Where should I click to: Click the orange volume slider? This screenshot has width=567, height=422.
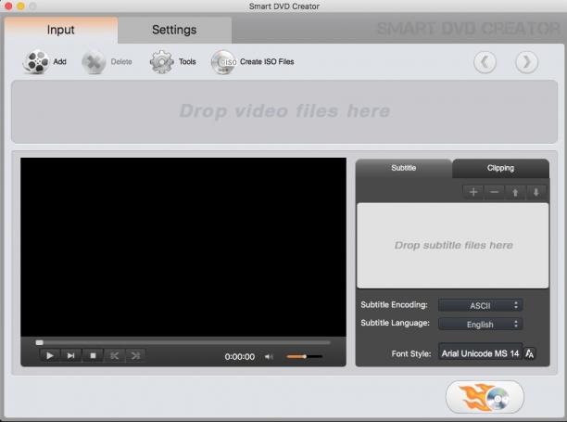(304, 357)
